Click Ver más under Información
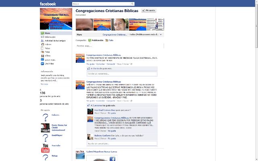The image size is (258, 161). click(44, 84)
